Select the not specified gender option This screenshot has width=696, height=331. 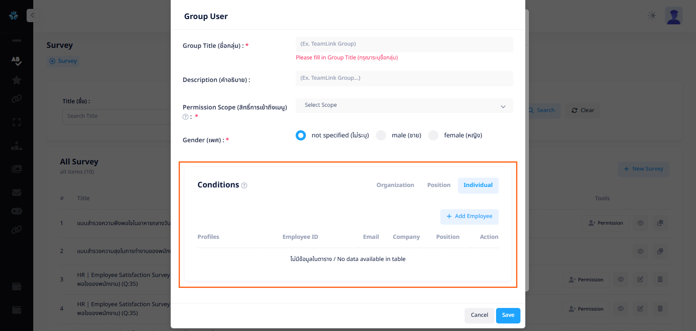[301, 136]
